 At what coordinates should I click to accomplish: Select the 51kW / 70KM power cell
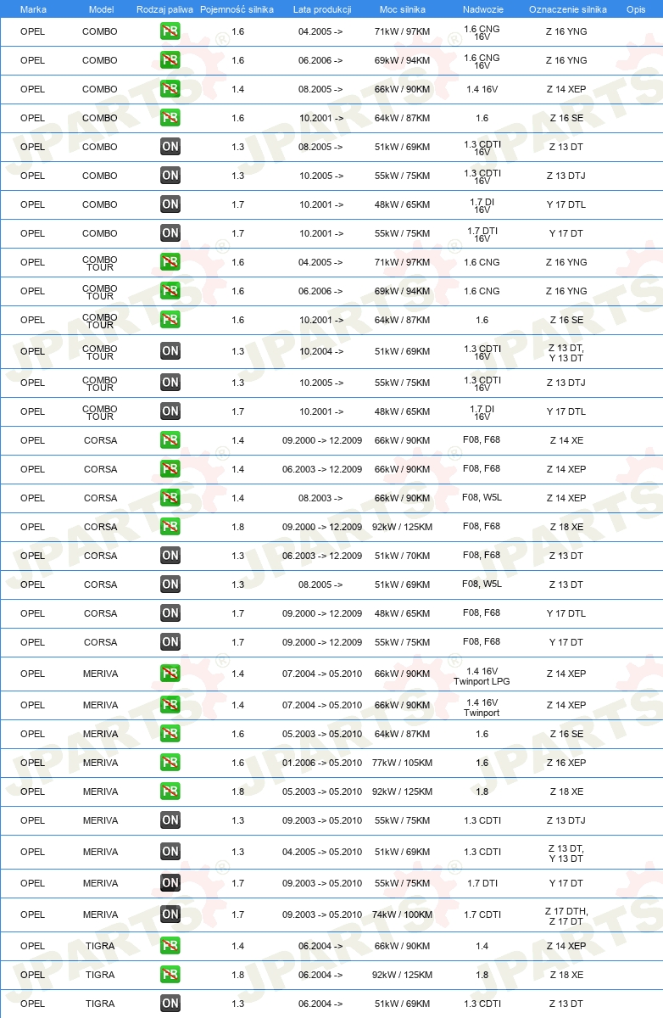(x=402, y=556)
